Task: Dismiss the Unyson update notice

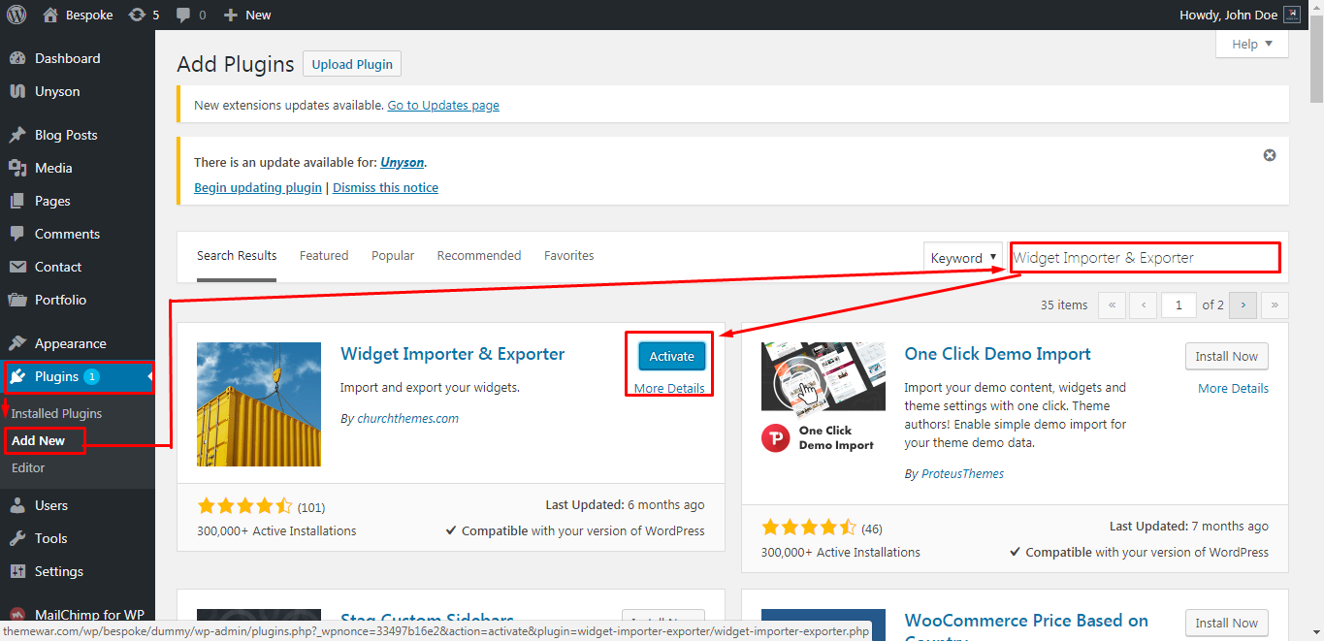Action: tap(1270, 155)
